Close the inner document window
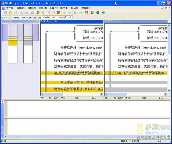The width and height of the screenshot is (172, 144). (x=169, y=8)
